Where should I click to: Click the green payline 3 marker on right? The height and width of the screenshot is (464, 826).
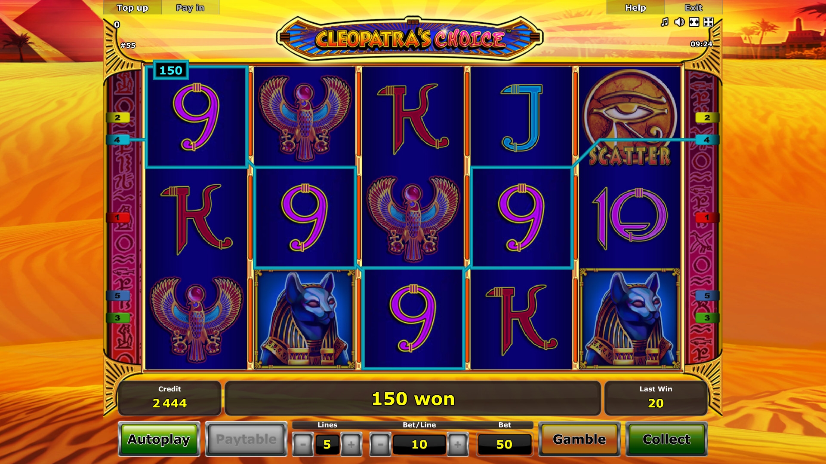click(x=707, y=318)
